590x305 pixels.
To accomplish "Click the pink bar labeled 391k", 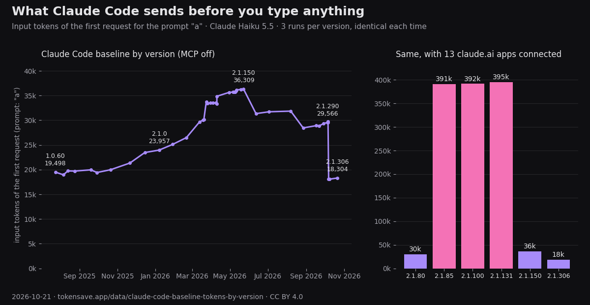I will [444, 176].
